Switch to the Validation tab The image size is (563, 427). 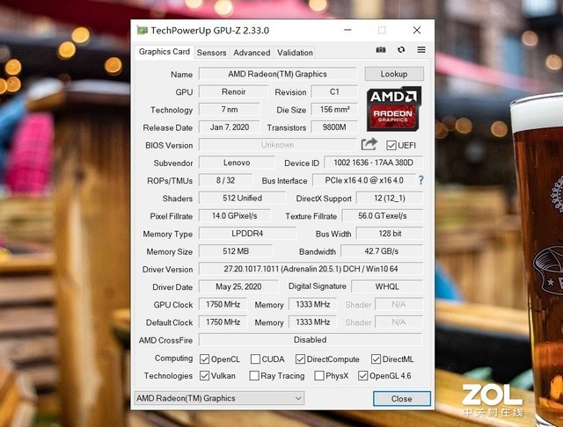point(295,53)
